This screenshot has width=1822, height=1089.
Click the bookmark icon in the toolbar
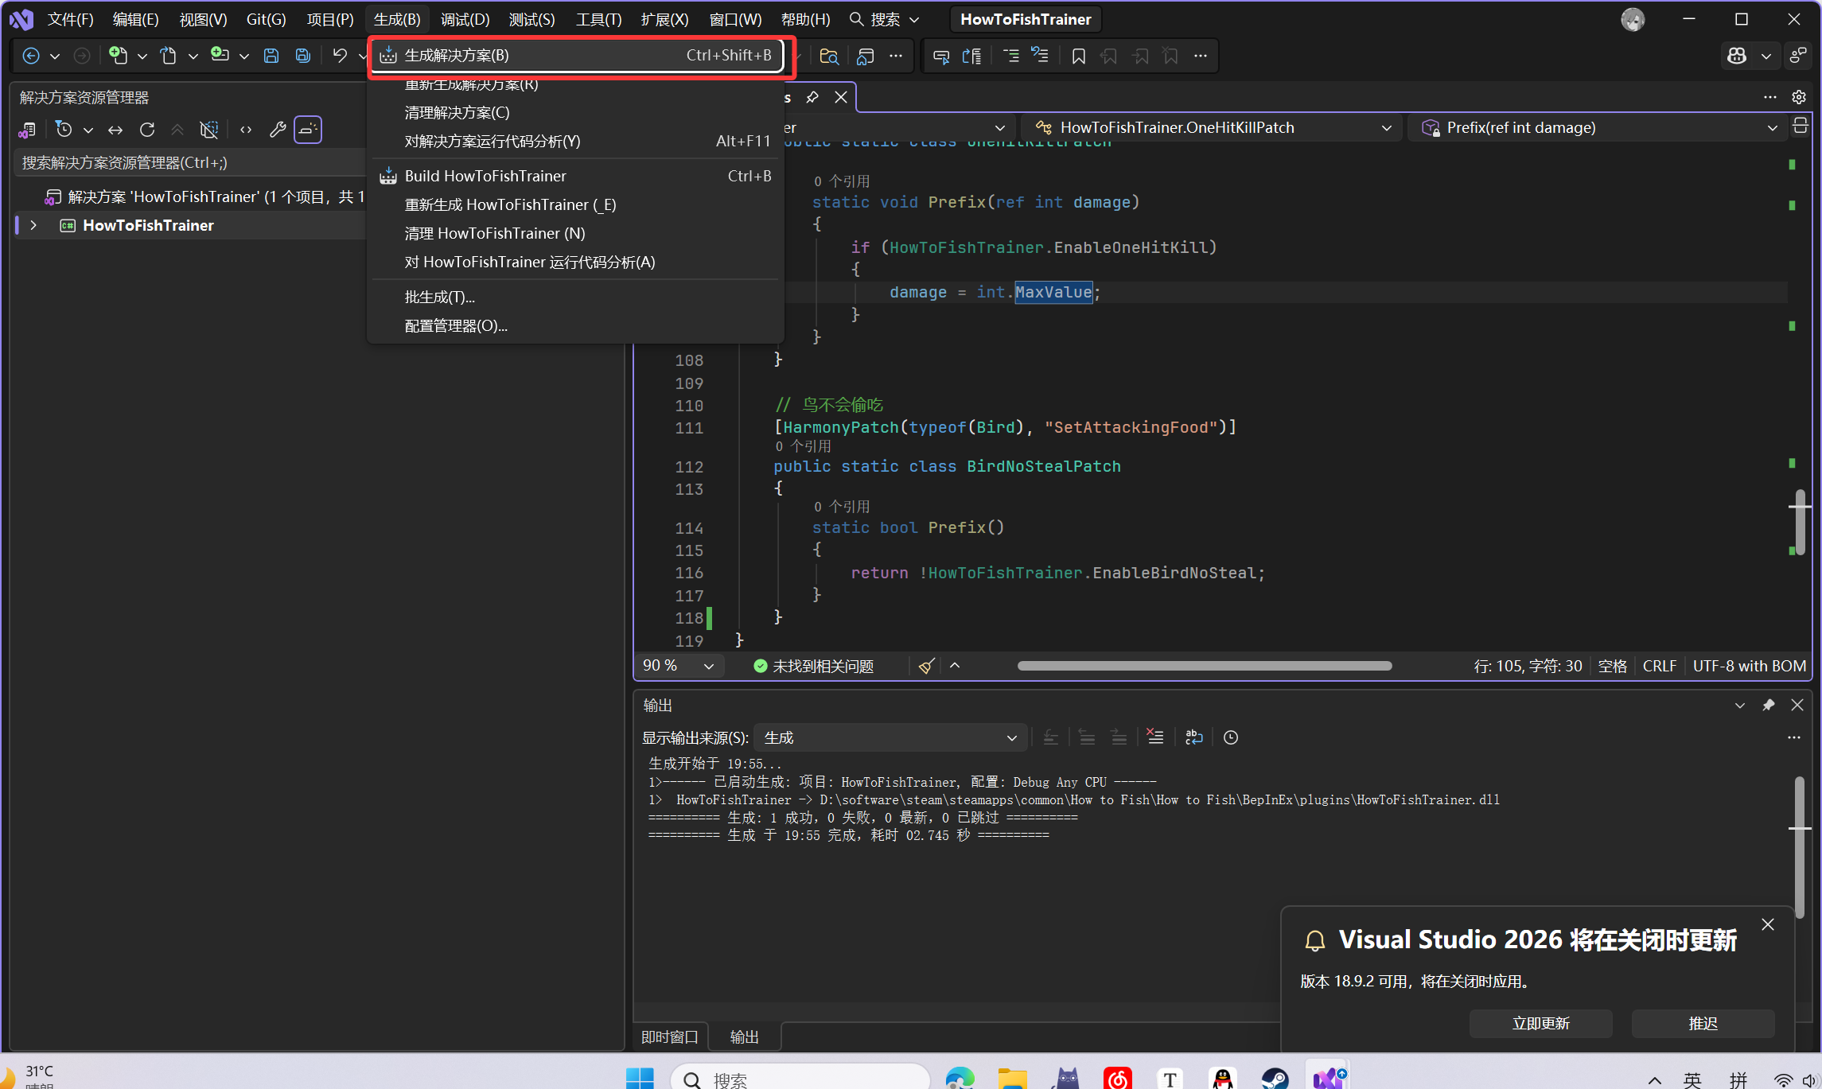pos(1079,56)
